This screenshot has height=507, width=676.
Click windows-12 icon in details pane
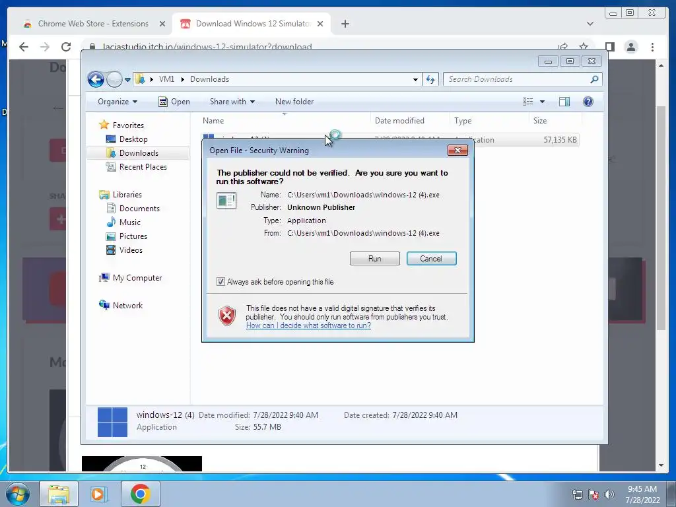click(112, 422)
